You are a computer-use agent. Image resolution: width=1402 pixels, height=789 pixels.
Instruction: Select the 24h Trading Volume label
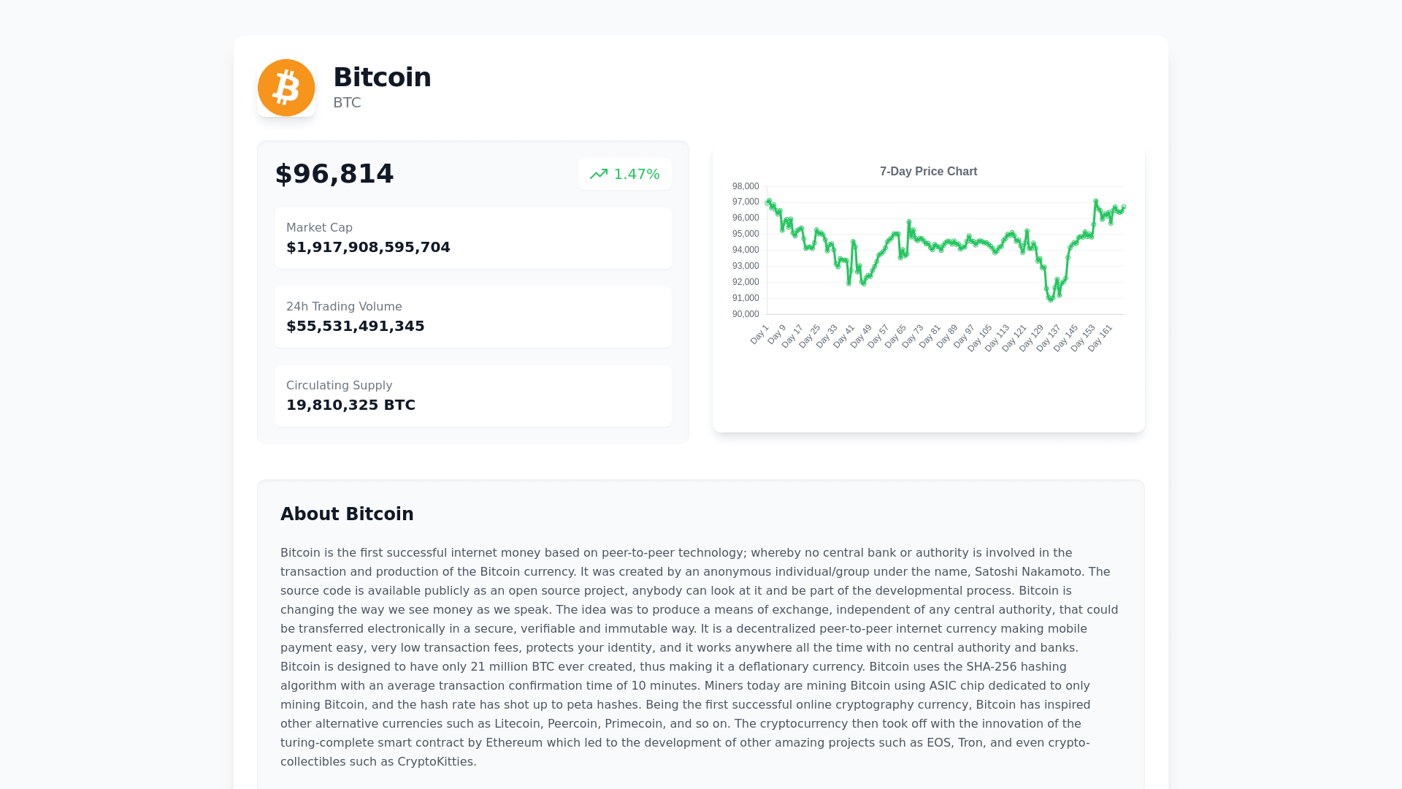click(344, 307)
